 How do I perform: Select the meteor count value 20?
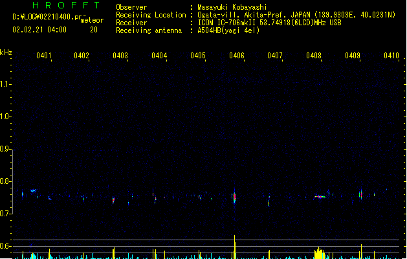(x=94, y=30)
